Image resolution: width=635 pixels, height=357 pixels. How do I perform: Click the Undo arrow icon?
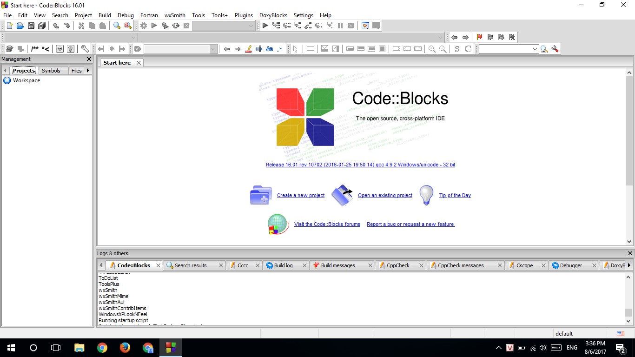tap(56, 26)
